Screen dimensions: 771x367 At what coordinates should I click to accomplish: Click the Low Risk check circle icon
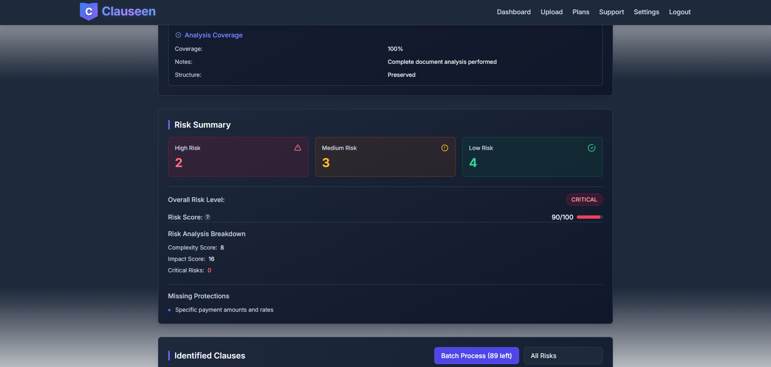(591, 148)
